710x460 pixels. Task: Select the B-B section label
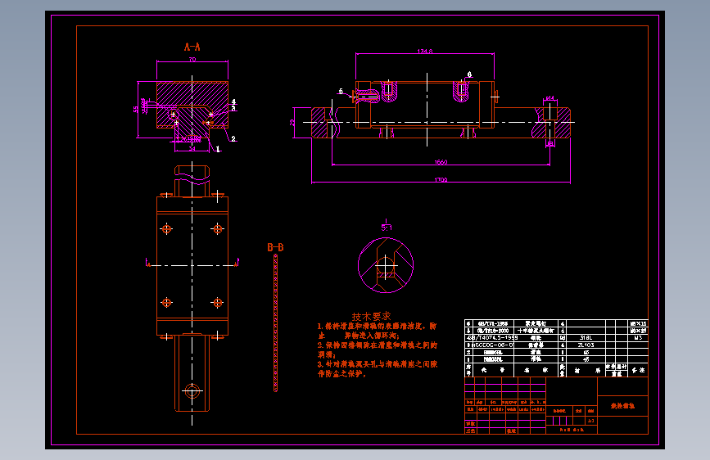click(275, 247)
